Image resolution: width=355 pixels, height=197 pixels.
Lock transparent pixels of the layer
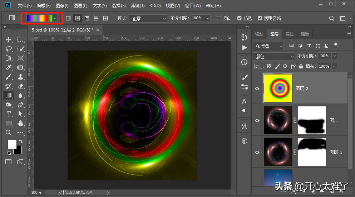[269, 66]
